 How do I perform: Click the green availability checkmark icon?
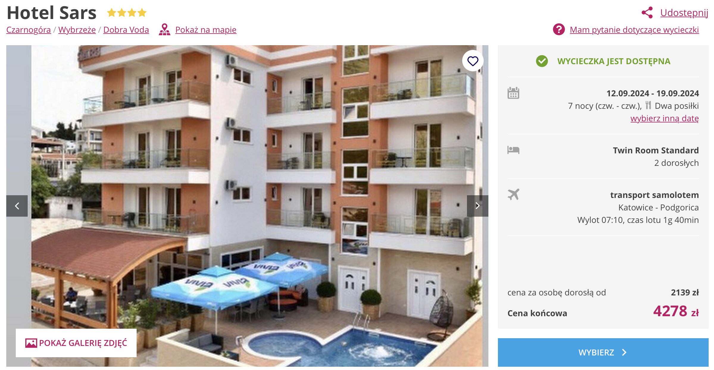tap(542, 61)
